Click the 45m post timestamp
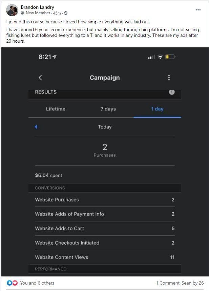The image size is (209, 291). (57, 13)
